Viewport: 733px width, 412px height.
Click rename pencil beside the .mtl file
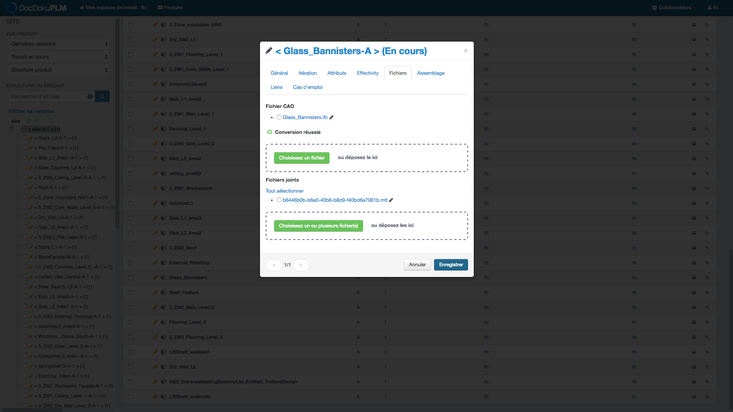click(x=391, y=200)
